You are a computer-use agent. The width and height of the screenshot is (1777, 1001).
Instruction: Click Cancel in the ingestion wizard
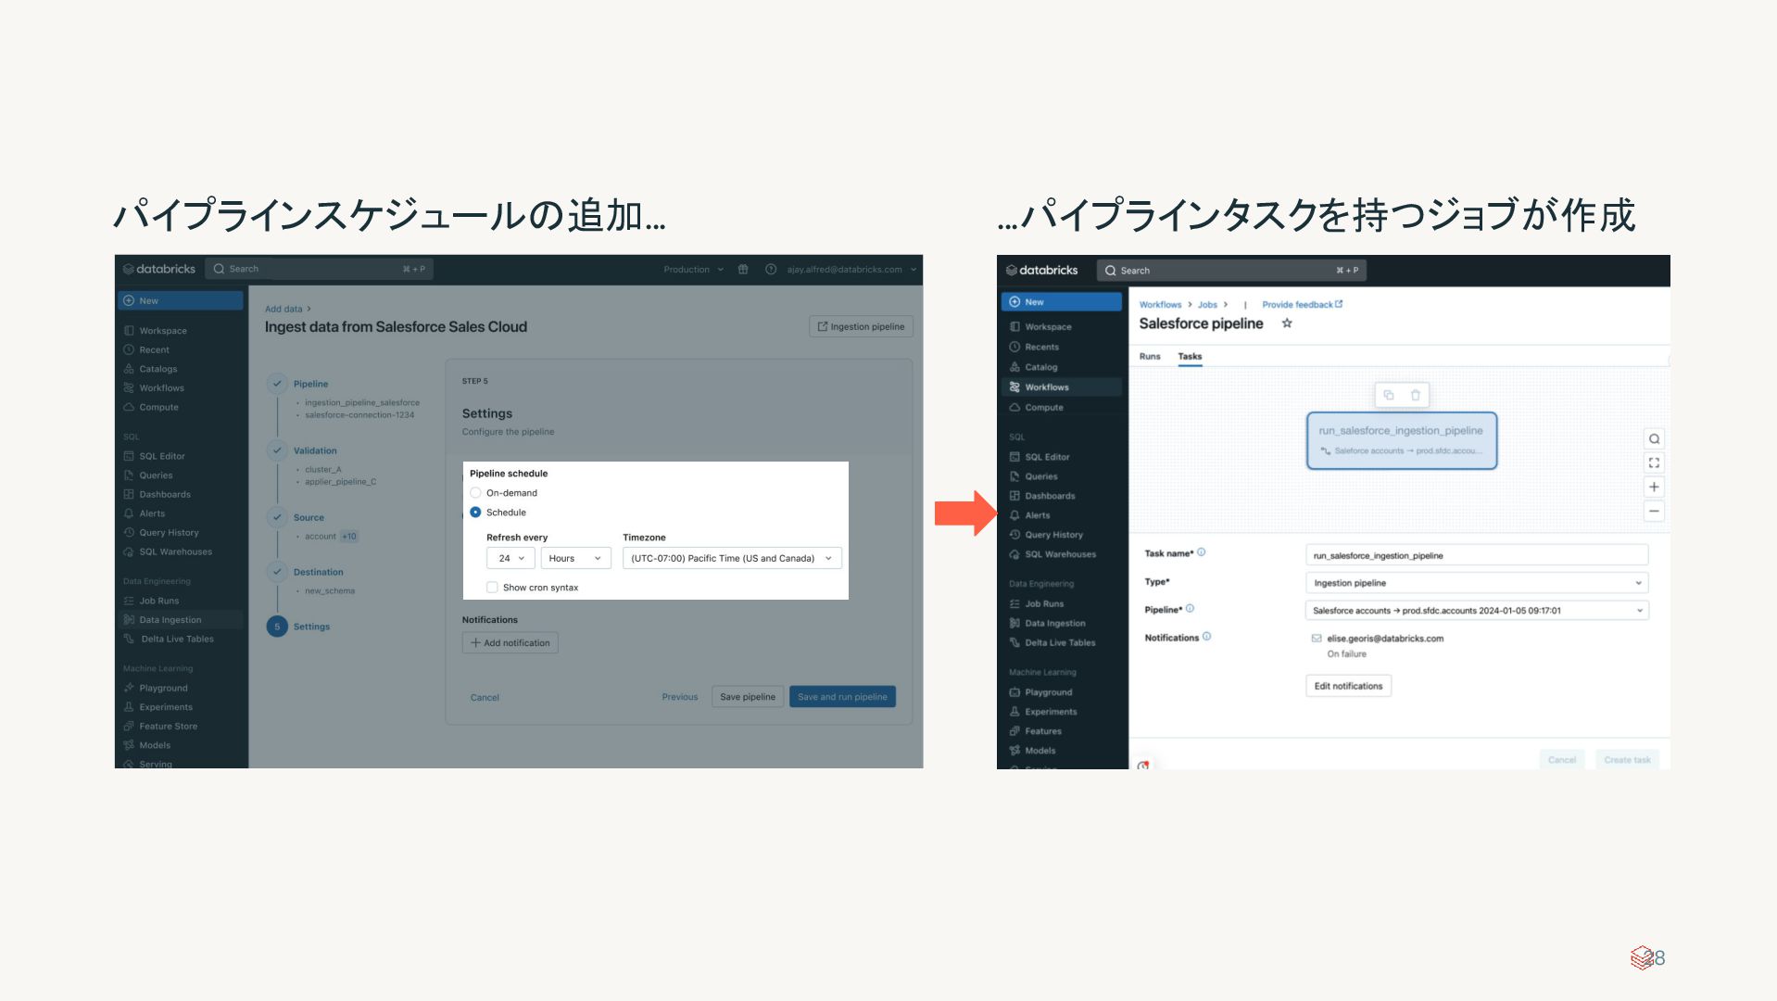tap(485, 698)
